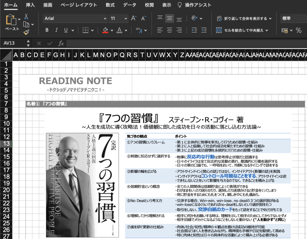This screenshot has height=239, width=307.
Task: Center text horizontally in cell
Action: [x=170, y=30]
